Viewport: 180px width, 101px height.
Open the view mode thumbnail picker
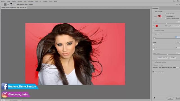[x=160, y=16]
